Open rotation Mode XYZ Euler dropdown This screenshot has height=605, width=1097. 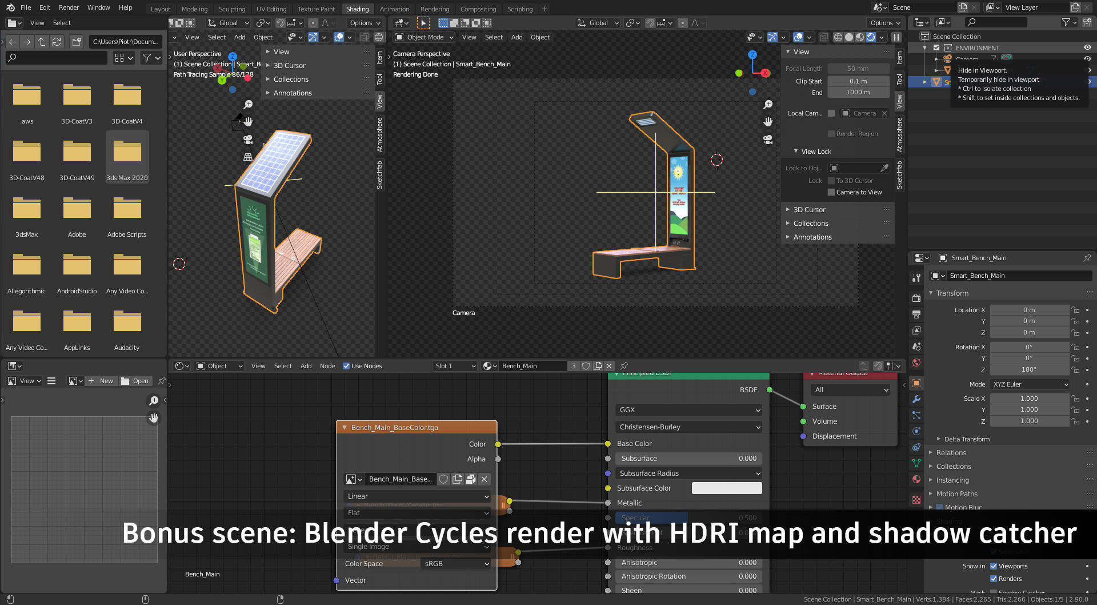[1030, 384]
